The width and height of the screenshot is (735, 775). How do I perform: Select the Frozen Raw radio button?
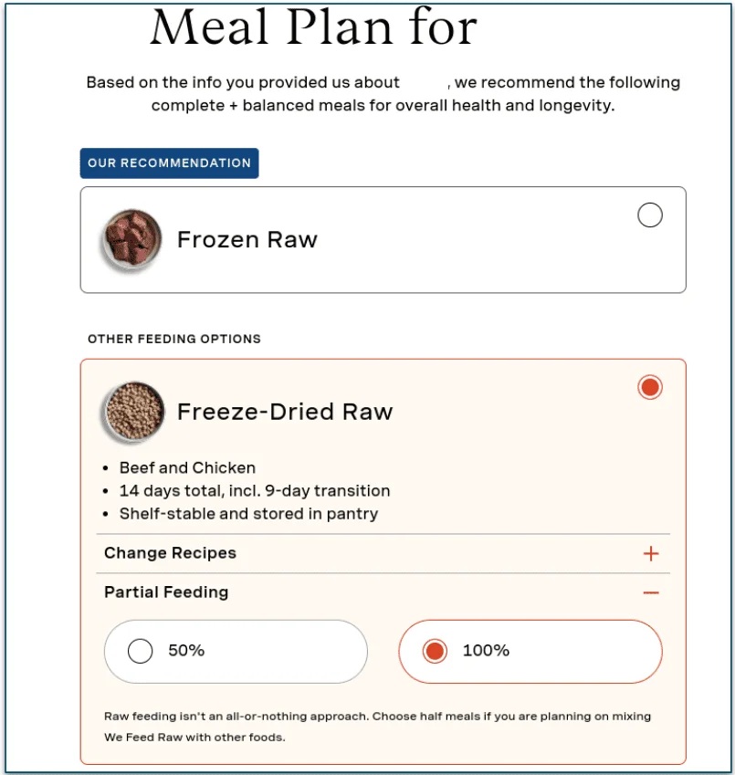[x=649, y=215]
